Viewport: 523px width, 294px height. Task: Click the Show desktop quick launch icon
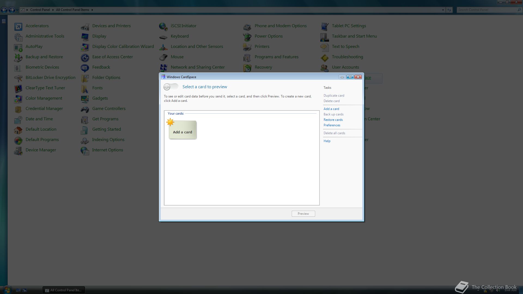pos(18,290)
